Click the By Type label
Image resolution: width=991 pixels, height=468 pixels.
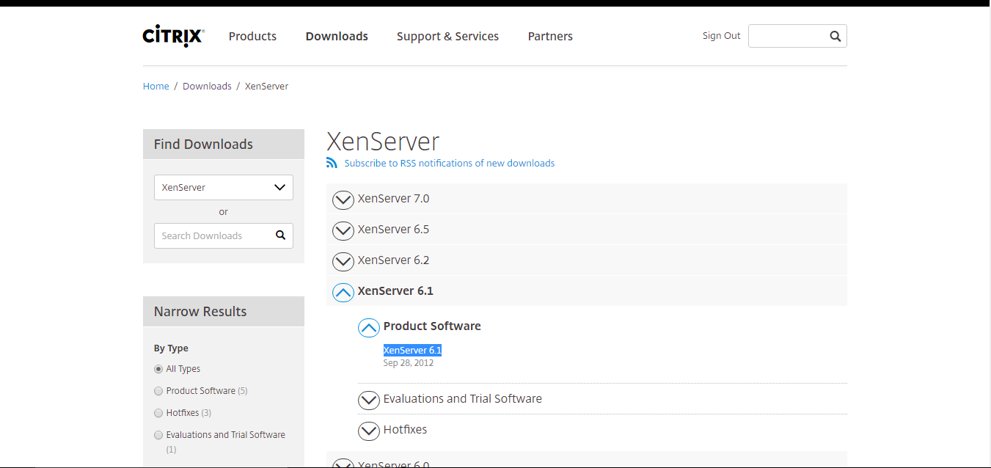coord(171,348)
